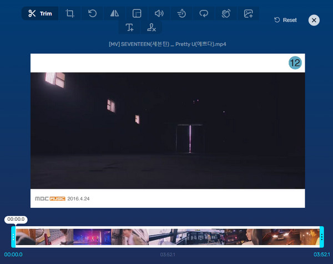Select the night street car lights thumbnail
The height and width of the screenshot is (264, 333).
[281, 237]
